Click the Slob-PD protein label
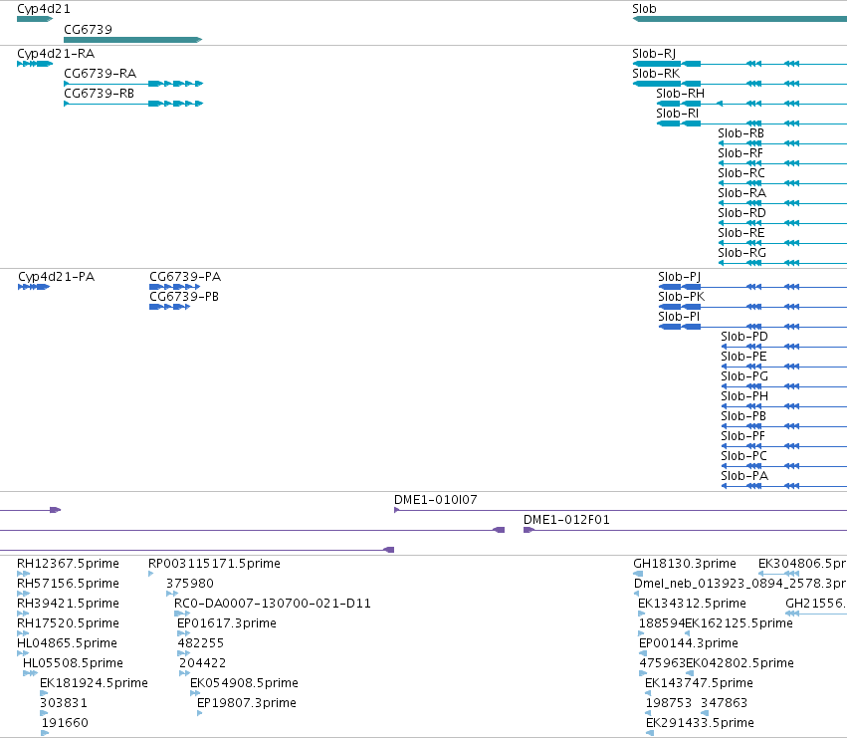 pyautogui.click(x=743, y=337)
